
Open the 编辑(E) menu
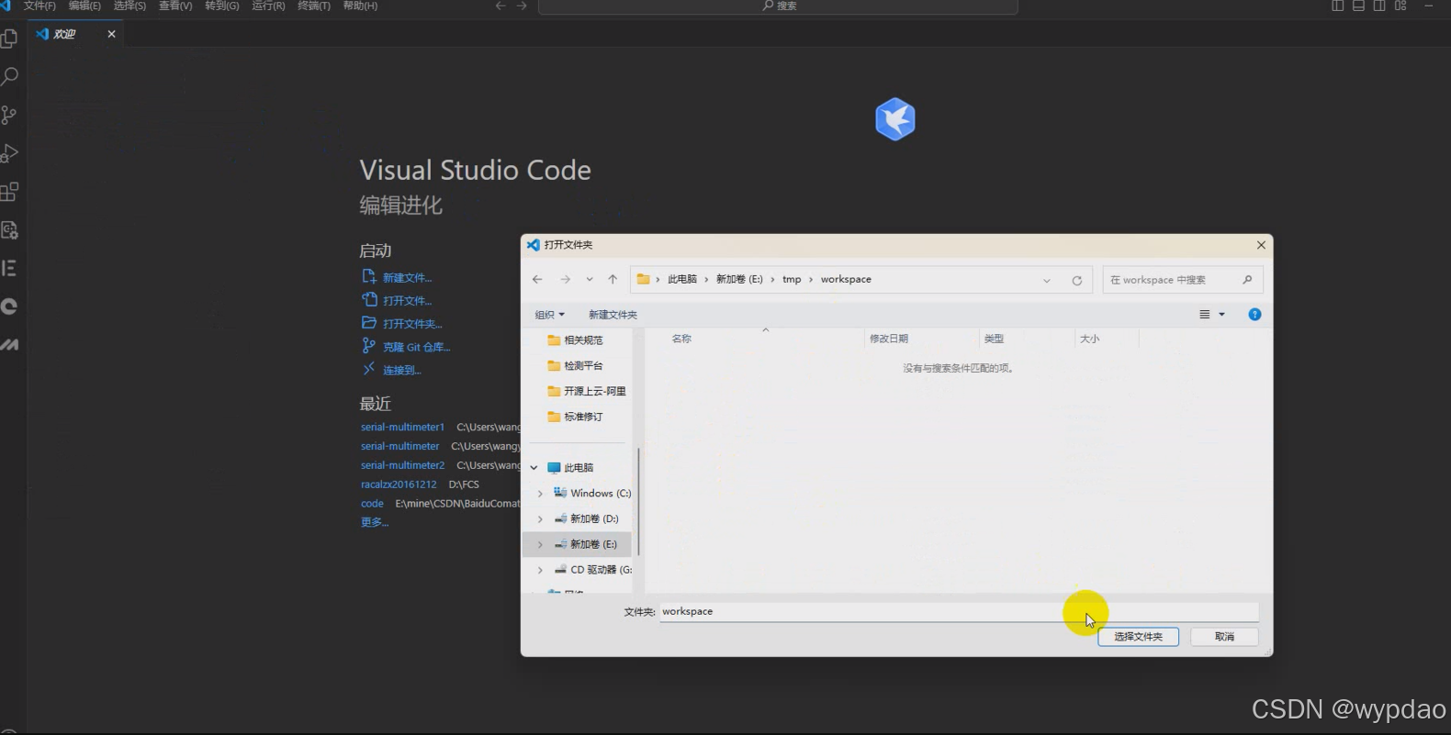click(84, 6)
